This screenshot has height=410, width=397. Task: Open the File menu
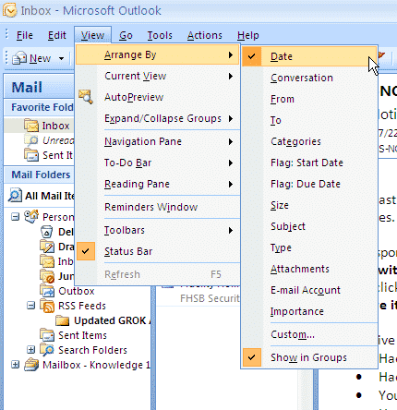click(24, 35)
